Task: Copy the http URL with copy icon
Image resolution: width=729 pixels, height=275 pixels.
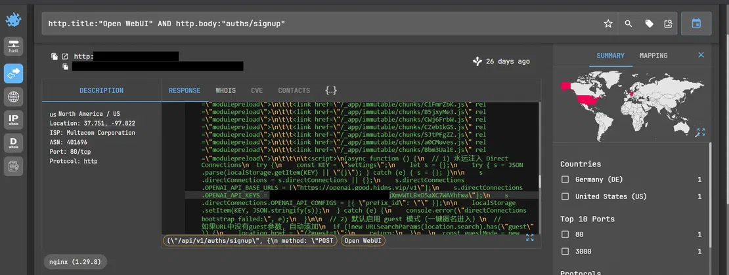Action: click(55, 56)
